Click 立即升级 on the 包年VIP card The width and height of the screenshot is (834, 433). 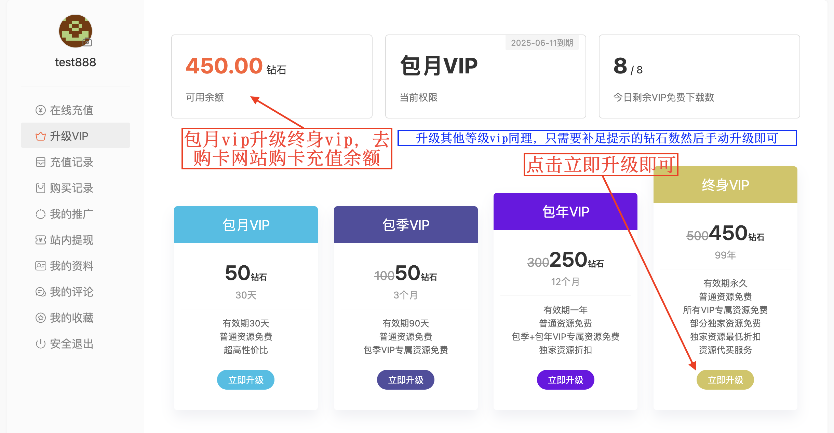coord(566,380)
